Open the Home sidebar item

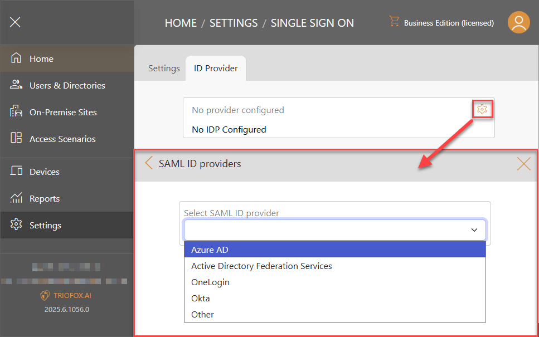pyautogui.click(x=67, y=58)
